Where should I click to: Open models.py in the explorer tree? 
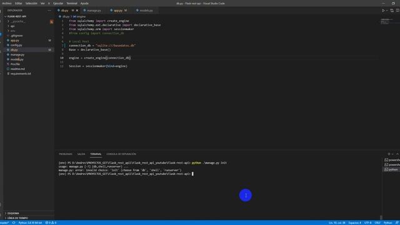tap(17, 59)
